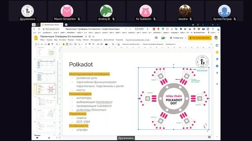Viewport: 252px width, 141px height.
Task: Open the Формат menu
Action: coord(71,40)
